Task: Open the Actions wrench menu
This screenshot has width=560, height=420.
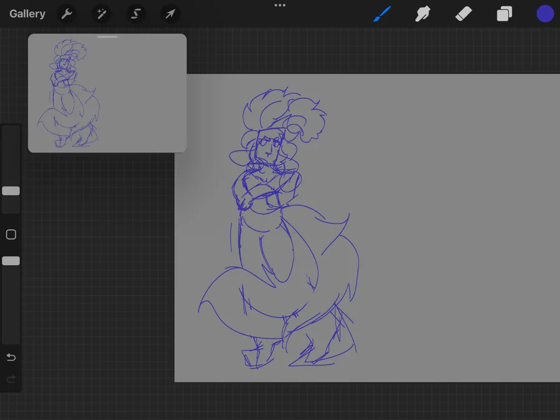Action: (67, 14)
